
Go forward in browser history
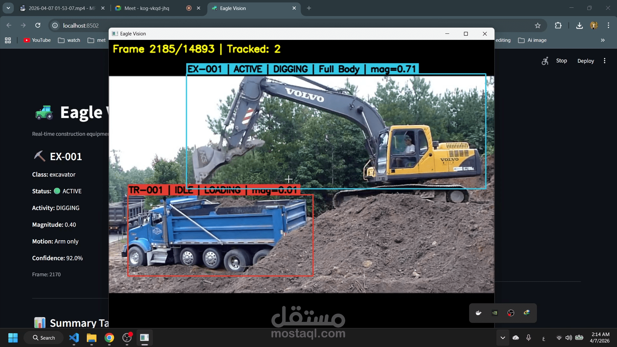click(x=23, y=25)
